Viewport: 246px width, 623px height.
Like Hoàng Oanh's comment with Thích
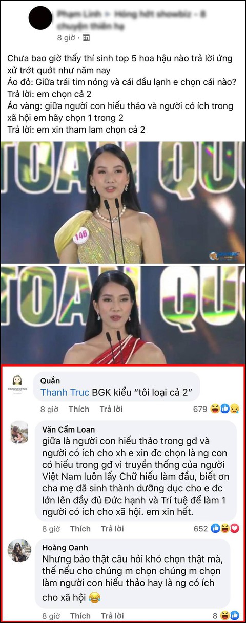(x=80, y=615)
